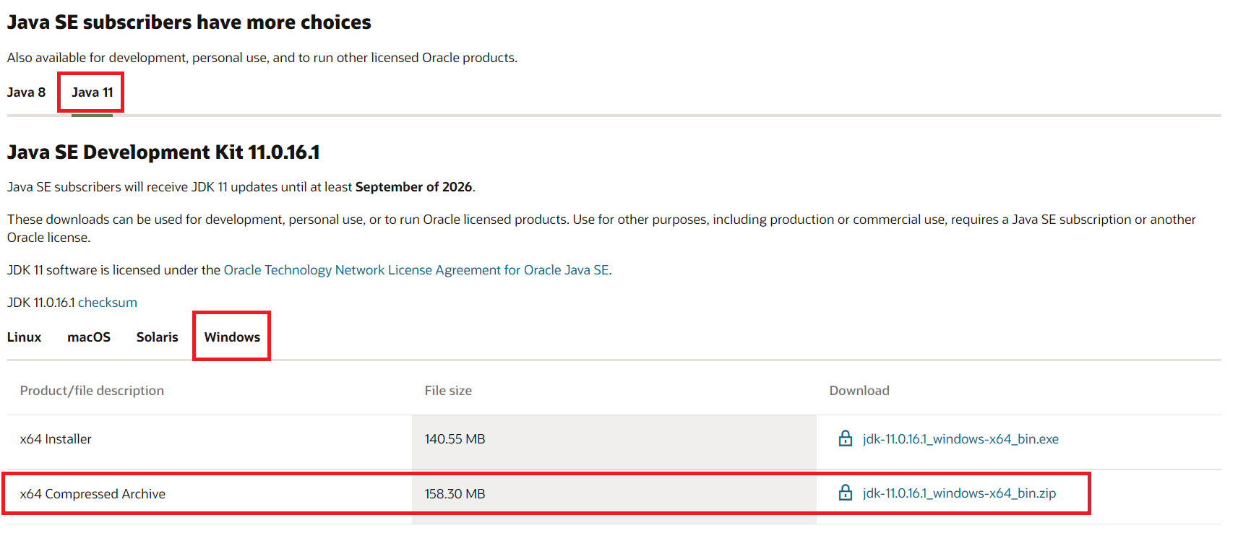Download jdk-11.0.16.1_windows-x64_bin.exe
The height and width of the screenshot is (541, 1238).
click(x=960, y=439)
